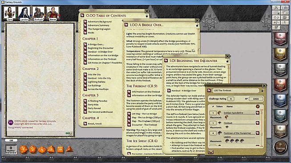The height and width of the screenshot is (163, 291).
Task: Select the Dohban Spindlefire token icon
Action: [x=219, y=113]
